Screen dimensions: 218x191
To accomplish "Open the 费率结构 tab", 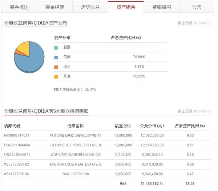I will (162, 7).
